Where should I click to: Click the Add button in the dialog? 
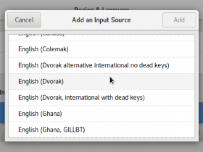(179, 20)
